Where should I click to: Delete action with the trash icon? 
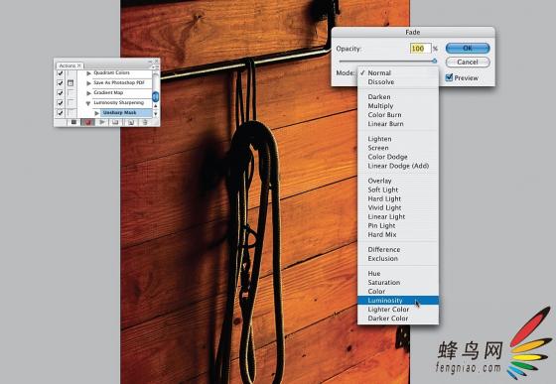[145, 122]
